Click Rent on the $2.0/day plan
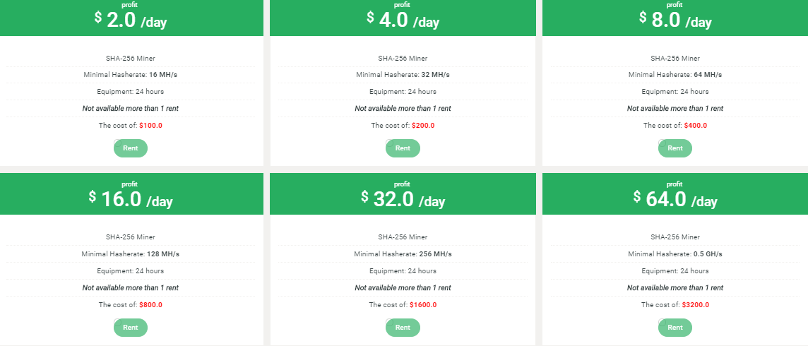 pyautogui.click(x=131, y=148)
